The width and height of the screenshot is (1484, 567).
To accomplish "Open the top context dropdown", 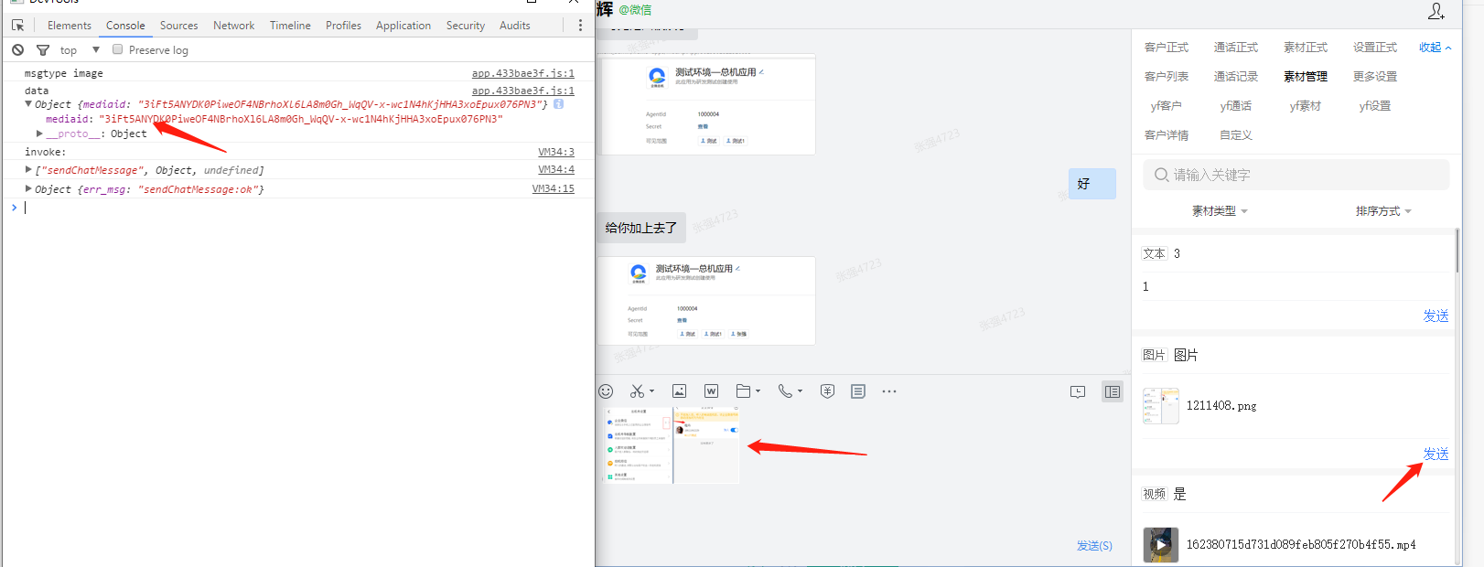I will (x=80, y=50).
